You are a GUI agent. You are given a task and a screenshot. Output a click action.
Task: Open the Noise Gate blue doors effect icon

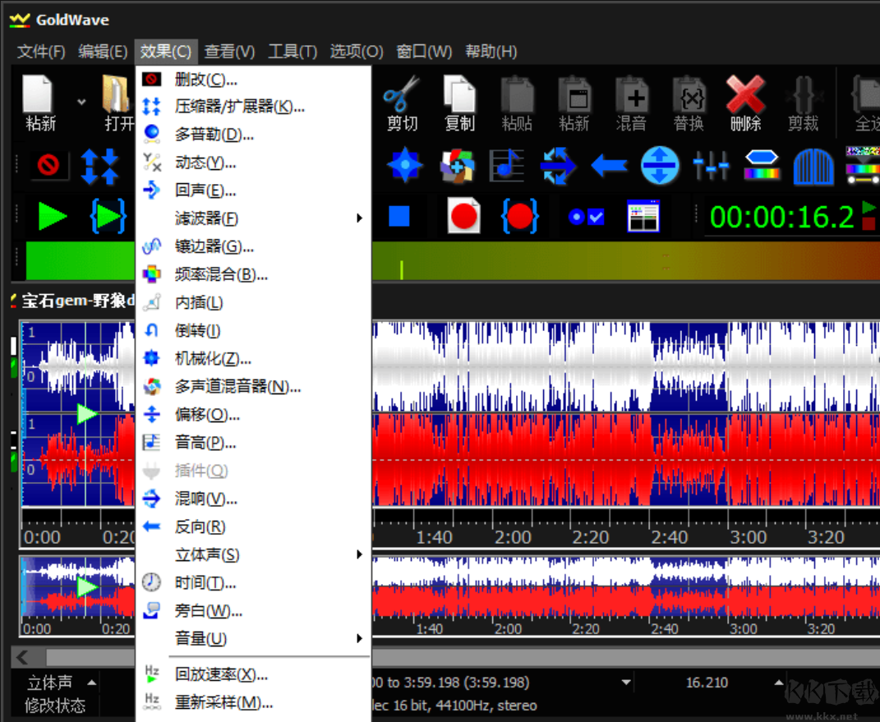click(813, 166)
